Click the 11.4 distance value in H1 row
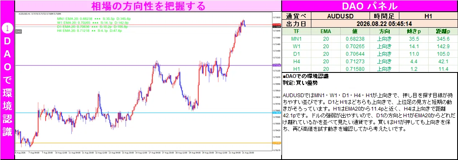This screenshot has width=458, height=160. [442, 69]
